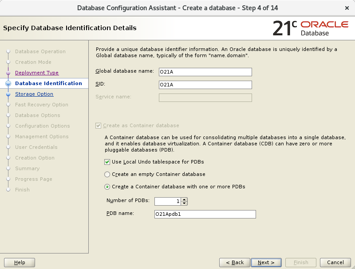
Task: Open the Deployment Type step
Action: (x=37, y=73)
